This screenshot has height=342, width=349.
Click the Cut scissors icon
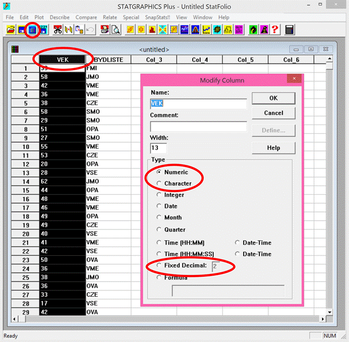coord(58,30)
